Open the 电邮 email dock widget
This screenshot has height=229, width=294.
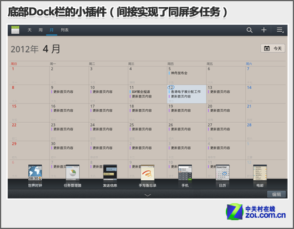(260, 176)
